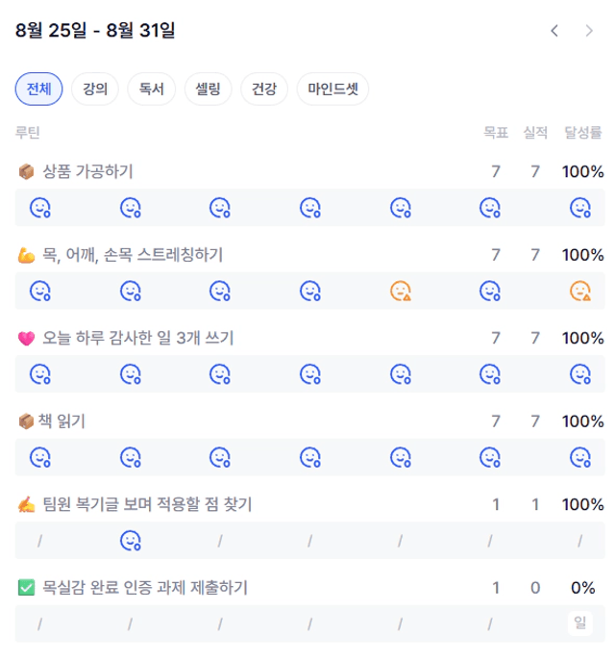Click the 일 badge in 목실감 row
615x663 pixels.
[x=580, y=623]
